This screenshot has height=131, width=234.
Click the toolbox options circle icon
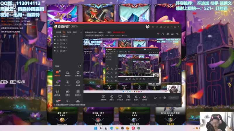(x=80, y=66)
